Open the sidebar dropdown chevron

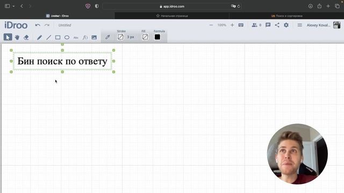point(13,6)
